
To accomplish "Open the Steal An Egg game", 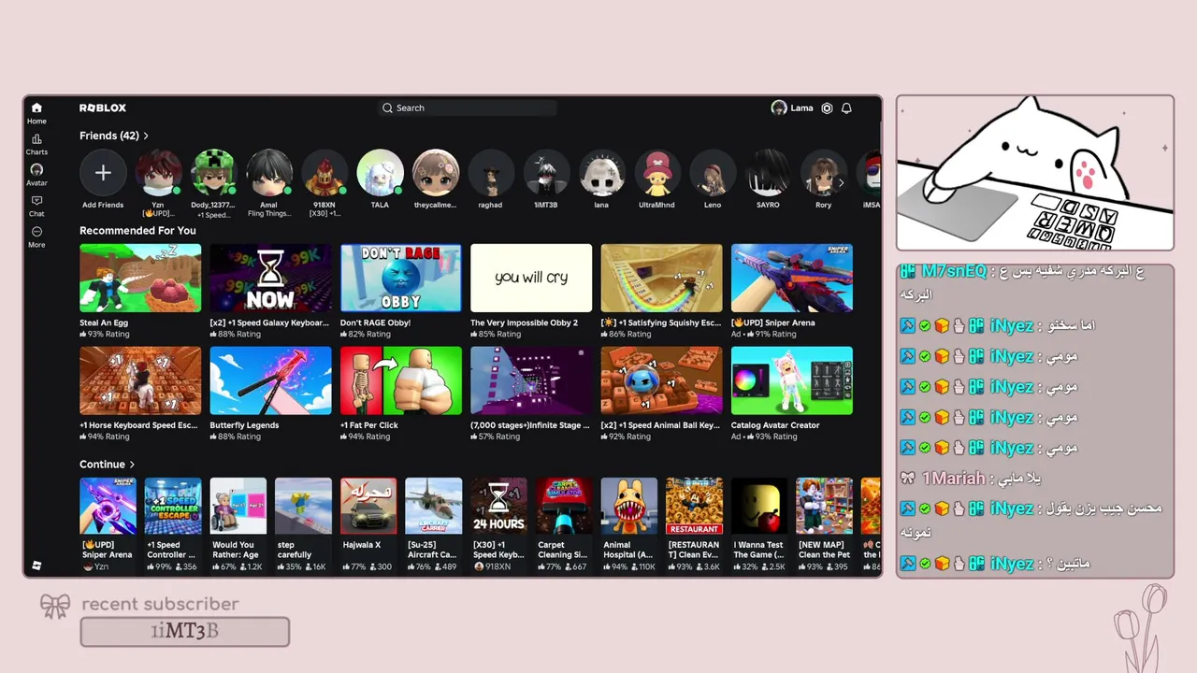I will 140,278.
